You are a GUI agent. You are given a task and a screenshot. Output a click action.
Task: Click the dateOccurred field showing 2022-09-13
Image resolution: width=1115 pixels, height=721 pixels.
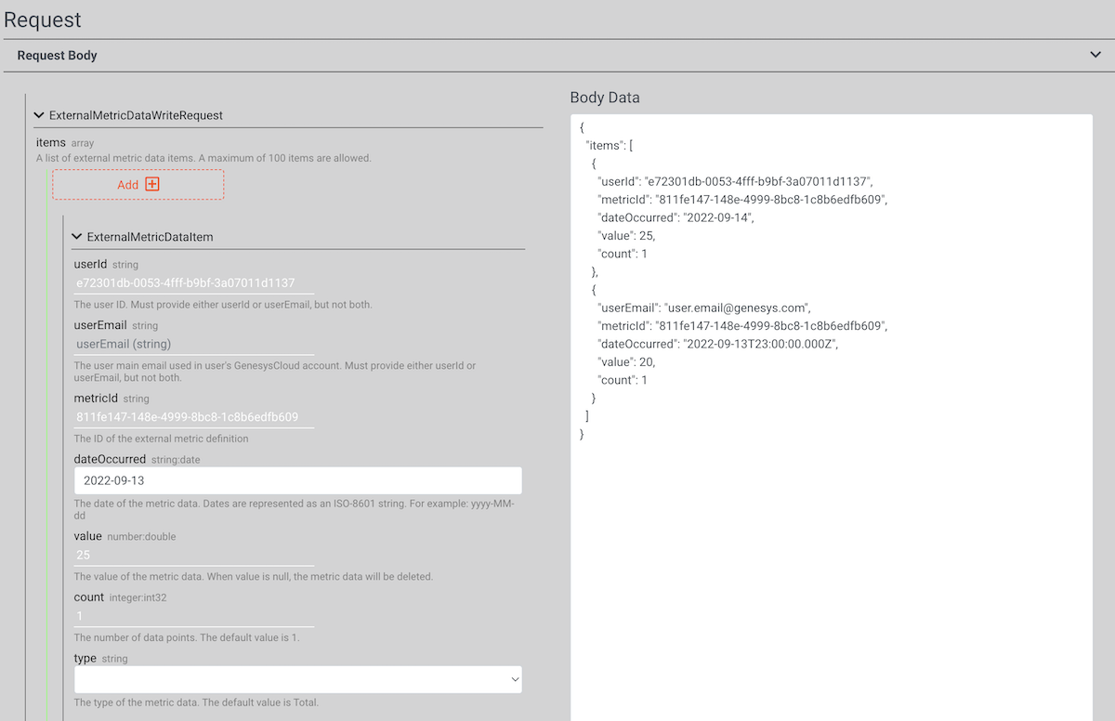coord(297,480)
